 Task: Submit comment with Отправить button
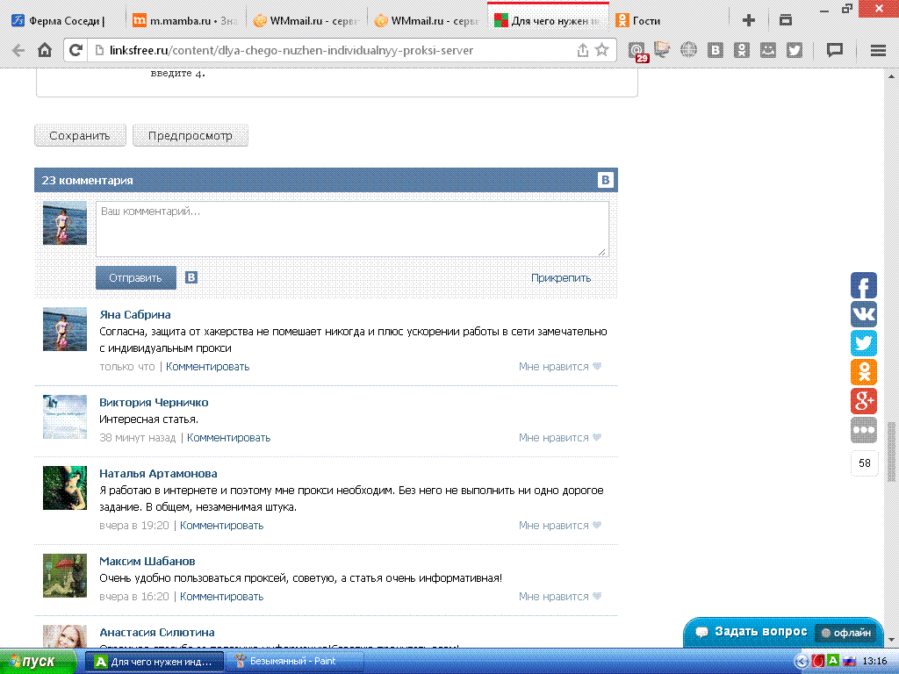point(135,278)
